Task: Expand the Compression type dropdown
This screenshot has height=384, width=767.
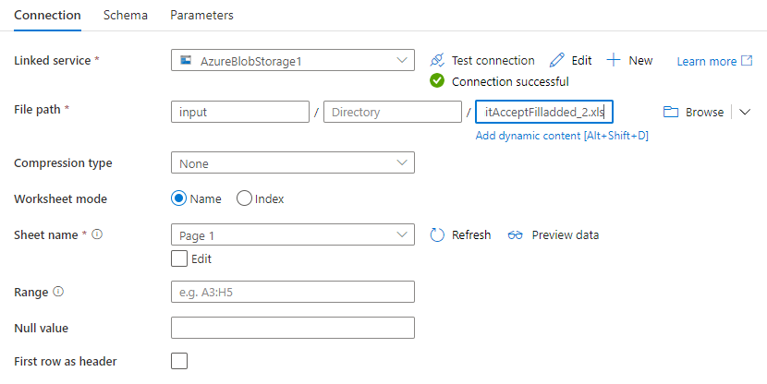Action: (x=292, y=163)
